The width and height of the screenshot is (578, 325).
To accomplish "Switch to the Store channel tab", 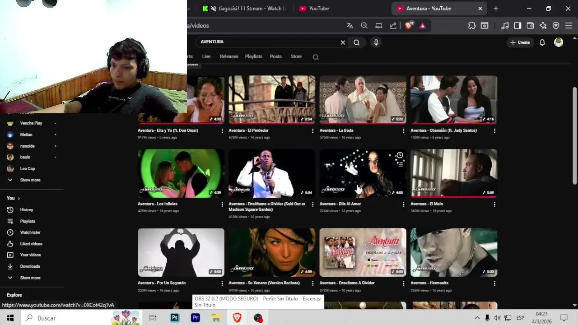I will coord(296,56).
